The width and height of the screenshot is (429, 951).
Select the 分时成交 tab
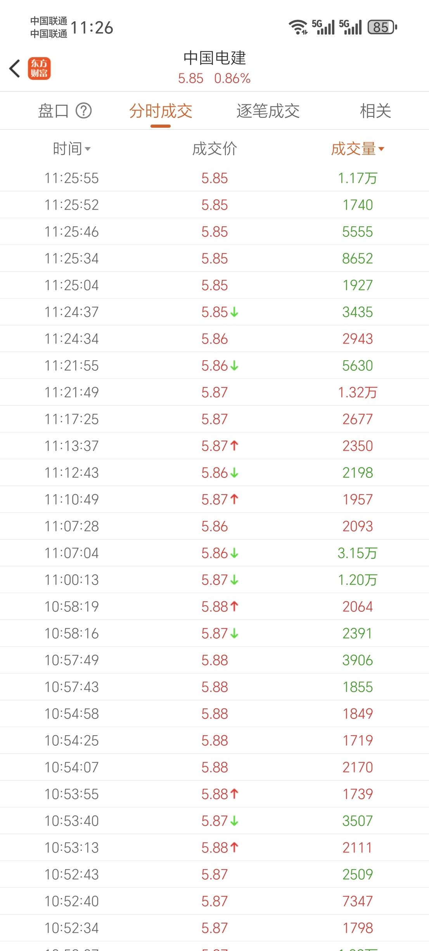pos(161,111)
